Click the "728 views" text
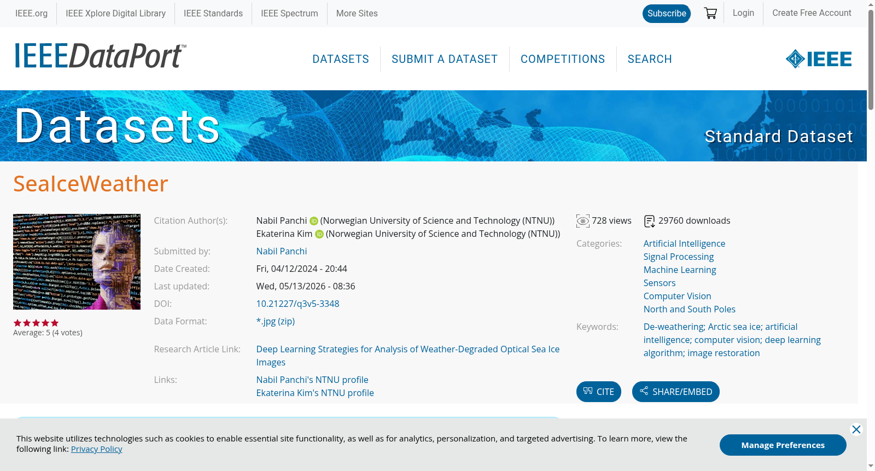This screenshot has width=875, height=471. [x=611, y=220]
